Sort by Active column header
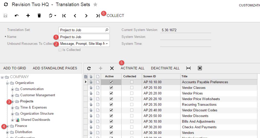 coord(109,76)
